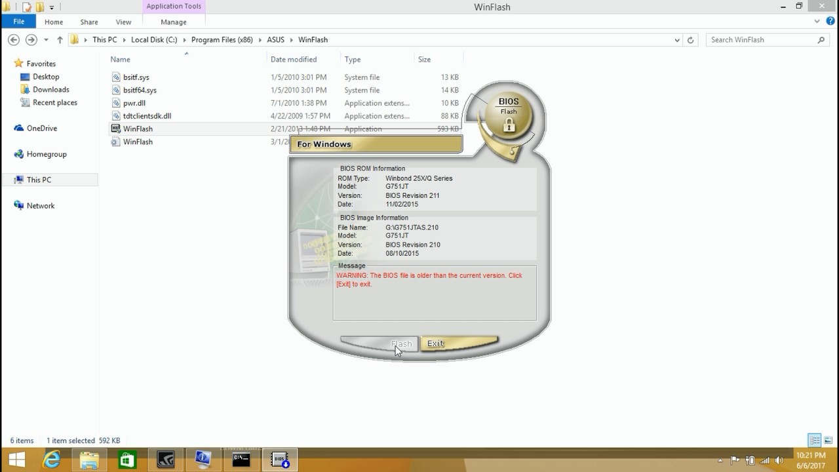
Task: Switch to the View ribbon tab
Action: coord(123,22)
